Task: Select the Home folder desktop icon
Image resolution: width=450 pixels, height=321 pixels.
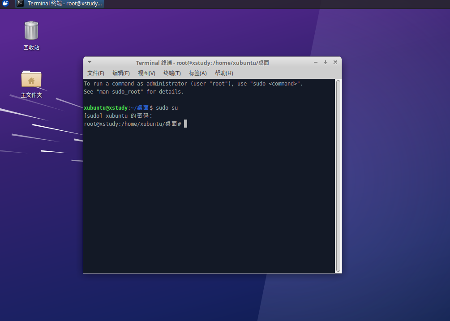Action: point(31,79)
